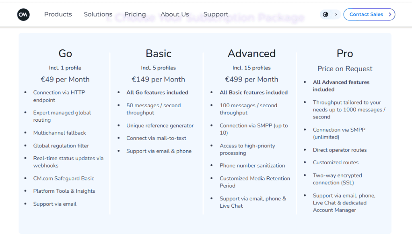The width and height of the screenshot is (412, 243).
Task: Click the CM.com logo
Action: click(23, 14)
